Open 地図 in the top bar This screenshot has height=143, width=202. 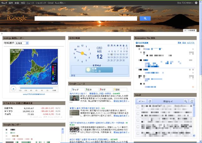[23, 3]
